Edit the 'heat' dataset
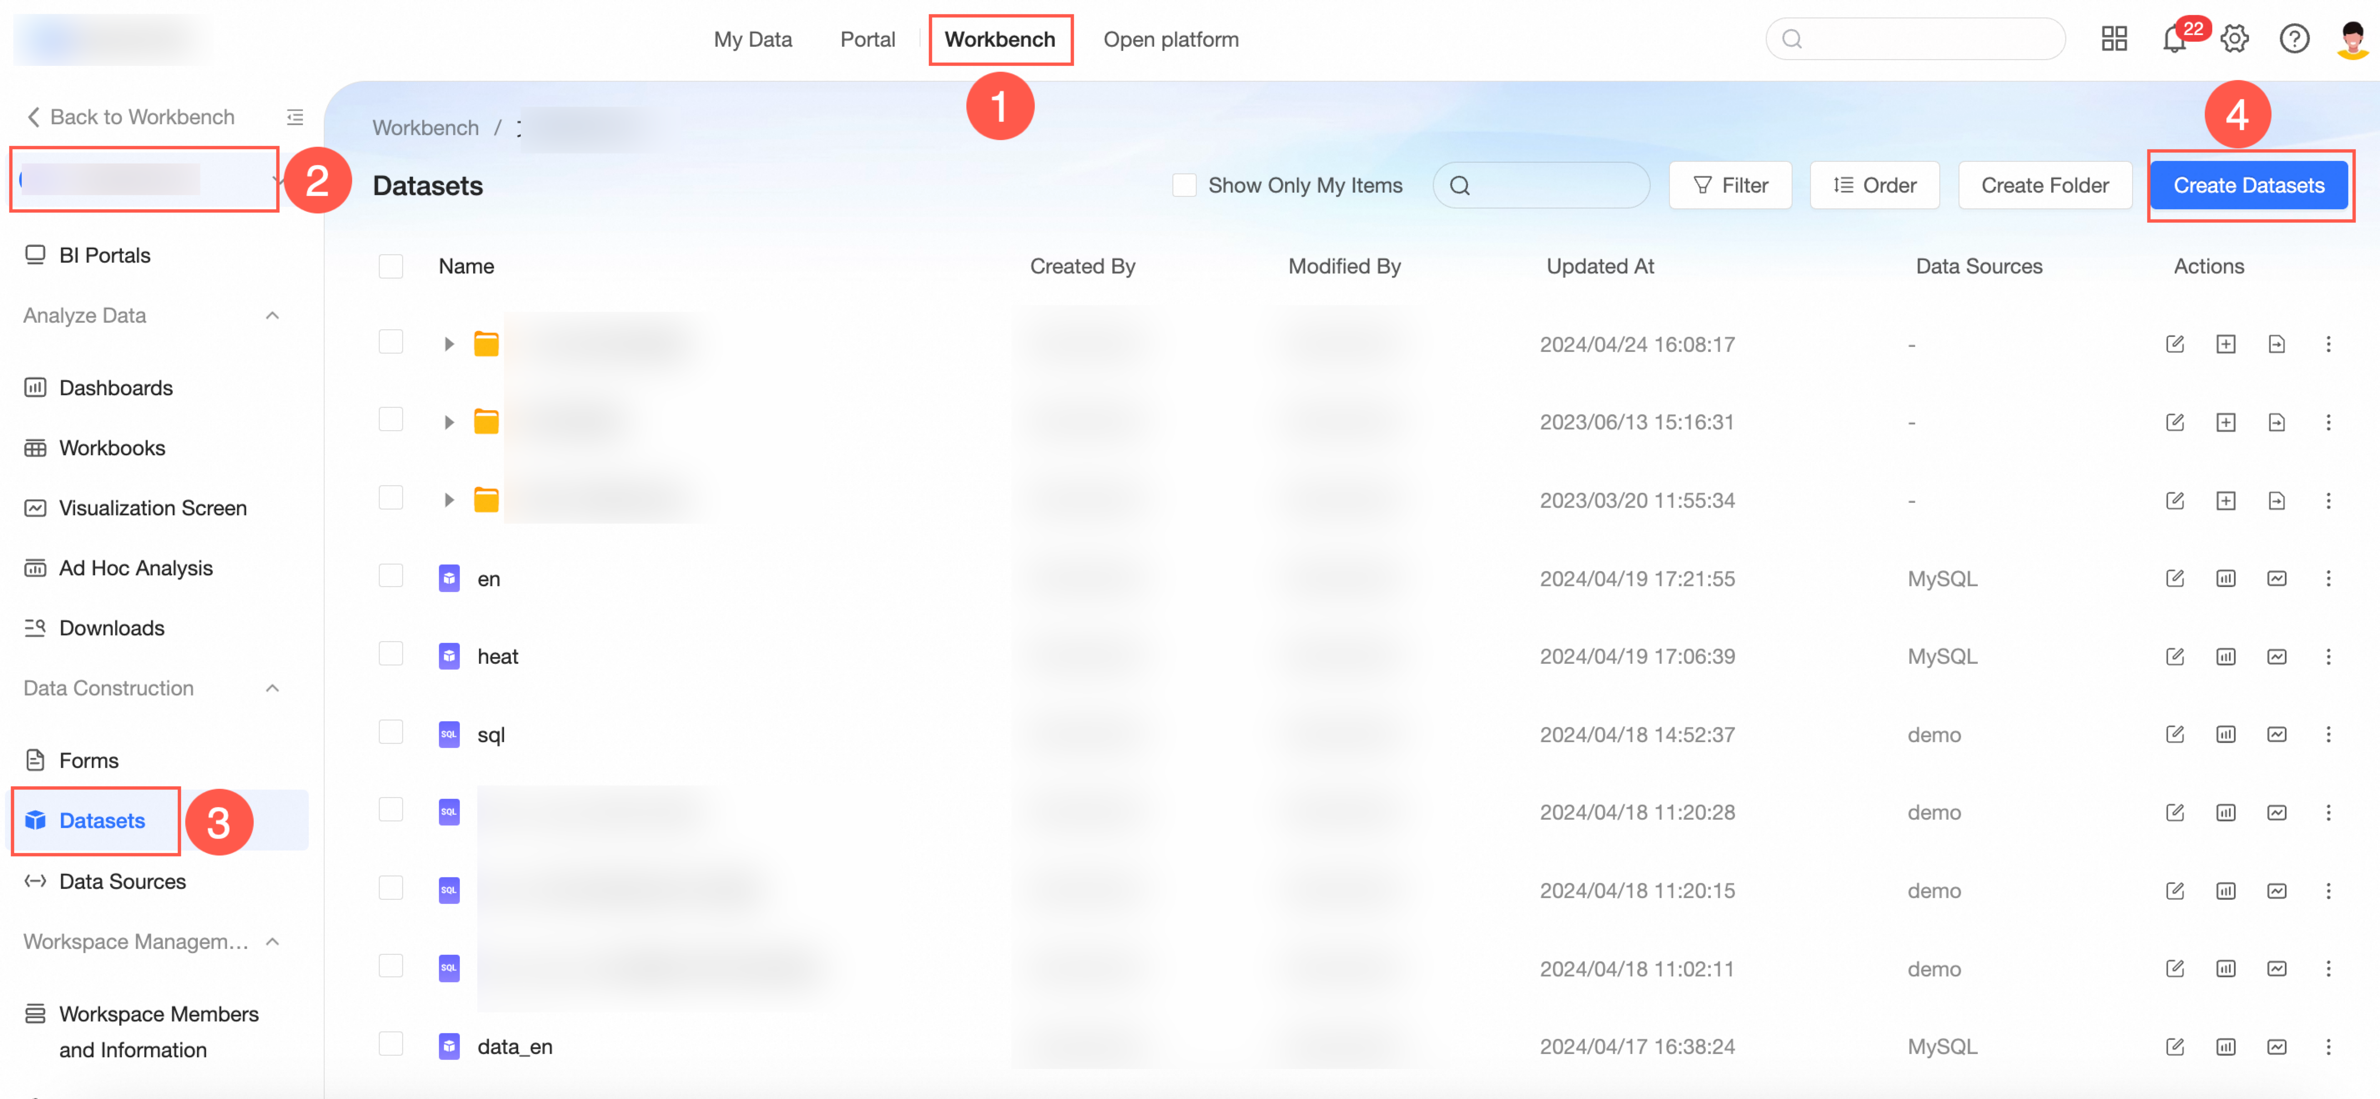 click(2175, 656)
